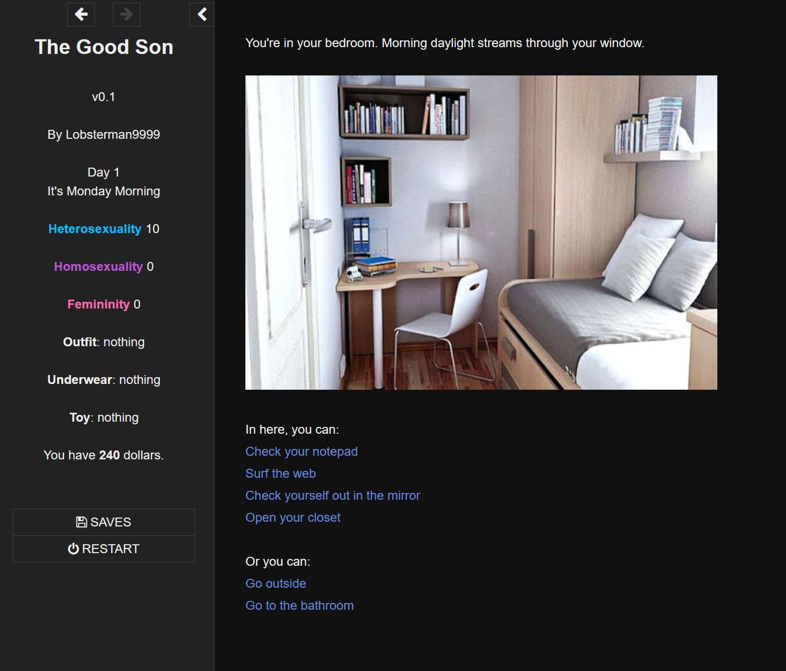Navigate back using the left arrow icon
This screenshot has height=671, width=786.
point(81,15)
